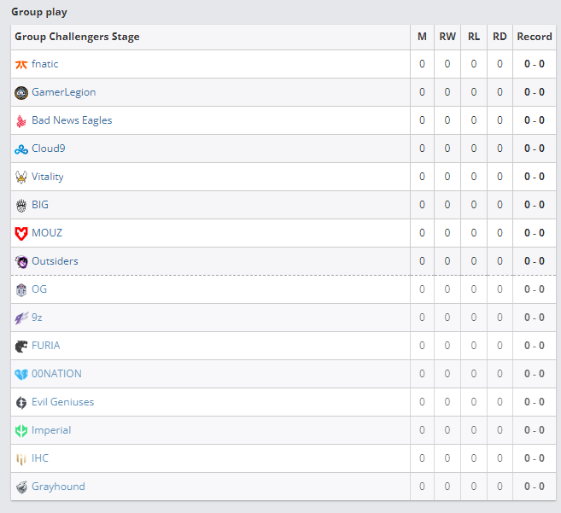This screenshot has width=561, height=513.
Task: Click the BIG team logo icon
Action: (x=21, y=205)
